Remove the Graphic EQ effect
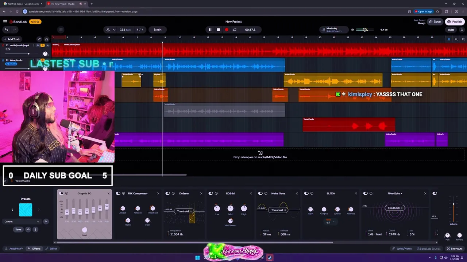Image resolution: width=467 pixels, height=262 pixels. click(108, 193)
